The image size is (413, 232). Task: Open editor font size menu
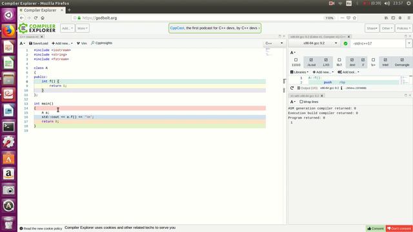(x=23, y=43)
